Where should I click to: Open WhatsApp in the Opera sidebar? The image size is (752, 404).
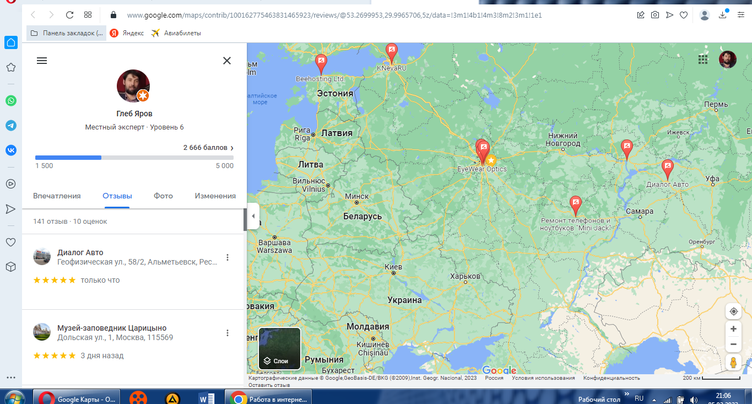pos(10,100)
